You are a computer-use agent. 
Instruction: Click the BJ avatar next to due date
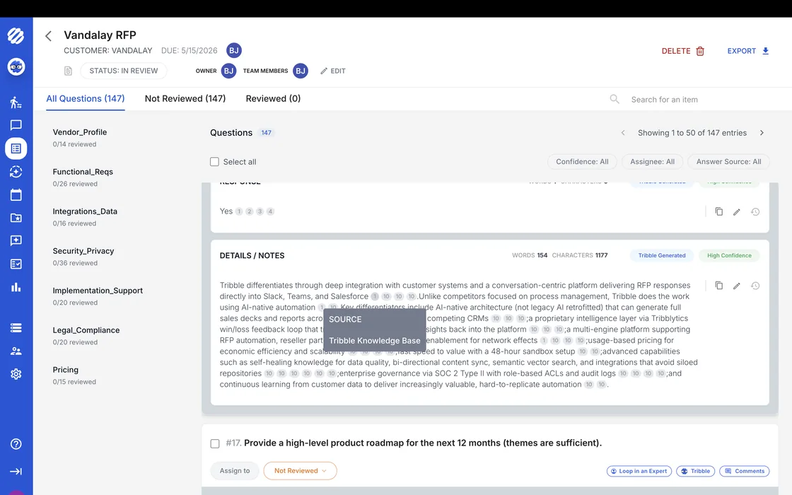coord(234,50)
